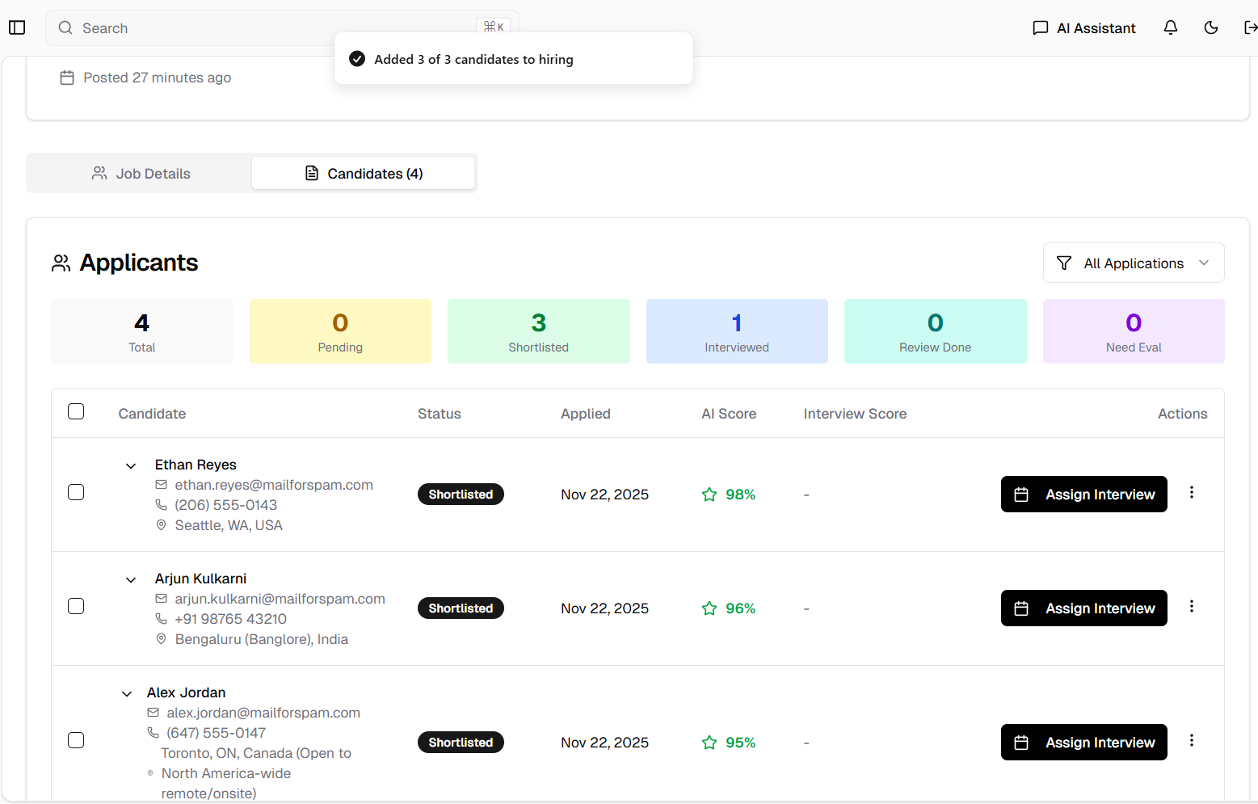Tick the Arjun Kulkarni row checkbox
The height and width of the screenshot is (804, 1258).
76,607
